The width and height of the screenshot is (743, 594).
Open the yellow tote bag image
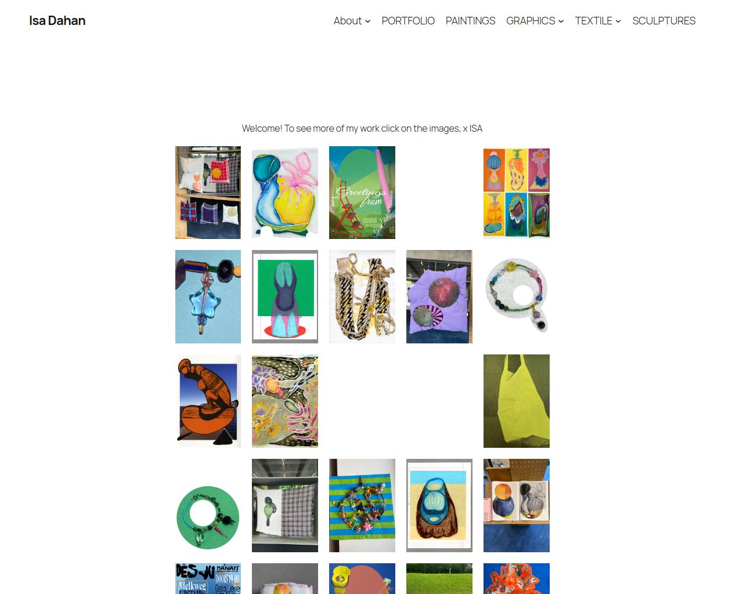(x=517, y=401)
